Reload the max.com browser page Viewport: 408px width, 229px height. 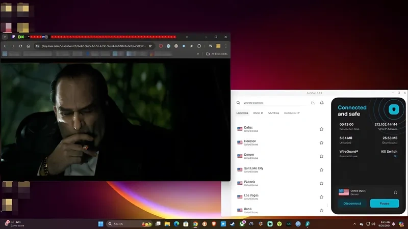(20, 46)
